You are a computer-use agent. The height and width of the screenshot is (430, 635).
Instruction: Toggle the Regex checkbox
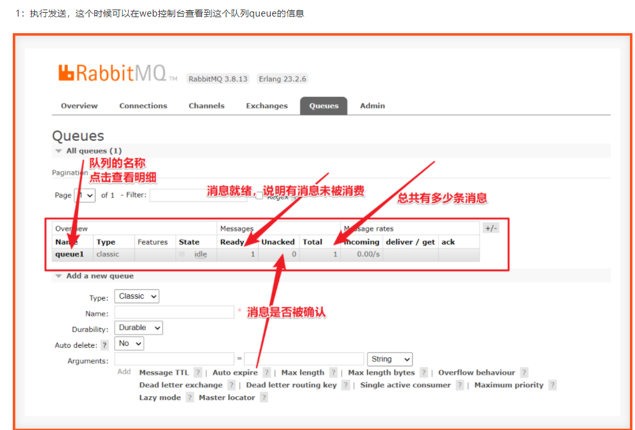pos(259,196)
